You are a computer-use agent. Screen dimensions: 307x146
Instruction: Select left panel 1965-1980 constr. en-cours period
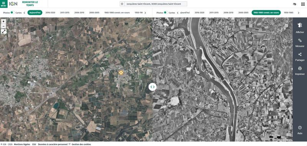(117, 13)
